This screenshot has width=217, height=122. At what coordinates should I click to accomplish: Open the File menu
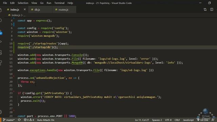click(5, 3)
